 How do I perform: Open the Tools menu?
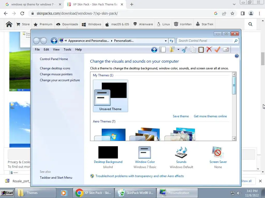(x=67, y=49)
